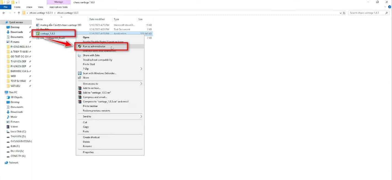
Task: Open 3D Objects icon under This PC
Action: click(8, 97)
